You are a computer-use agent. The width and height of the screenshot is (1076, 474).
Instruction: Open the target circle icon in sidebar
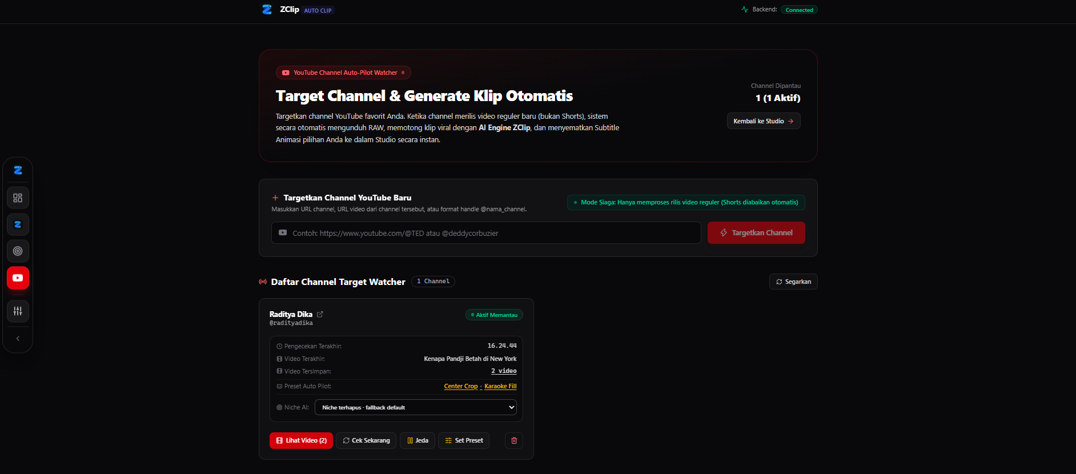18,251
